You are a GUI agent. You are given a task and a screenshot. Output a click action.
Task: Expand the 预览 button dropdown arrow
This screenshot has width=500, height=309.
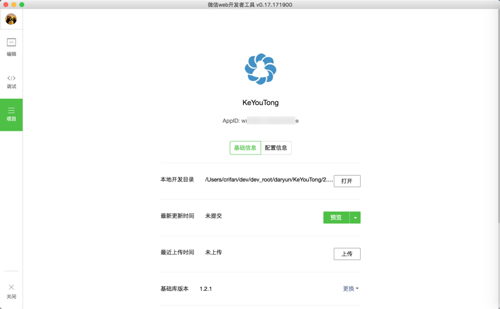tap(355, 218)
